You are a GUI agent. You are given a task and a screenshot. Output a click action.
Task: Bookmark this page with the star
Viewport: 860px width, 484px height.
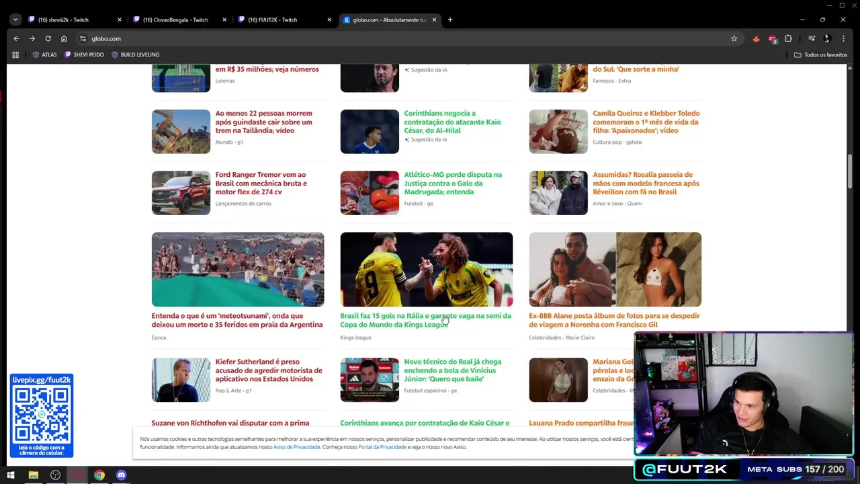pyautogui.click(x=734, y=38)
